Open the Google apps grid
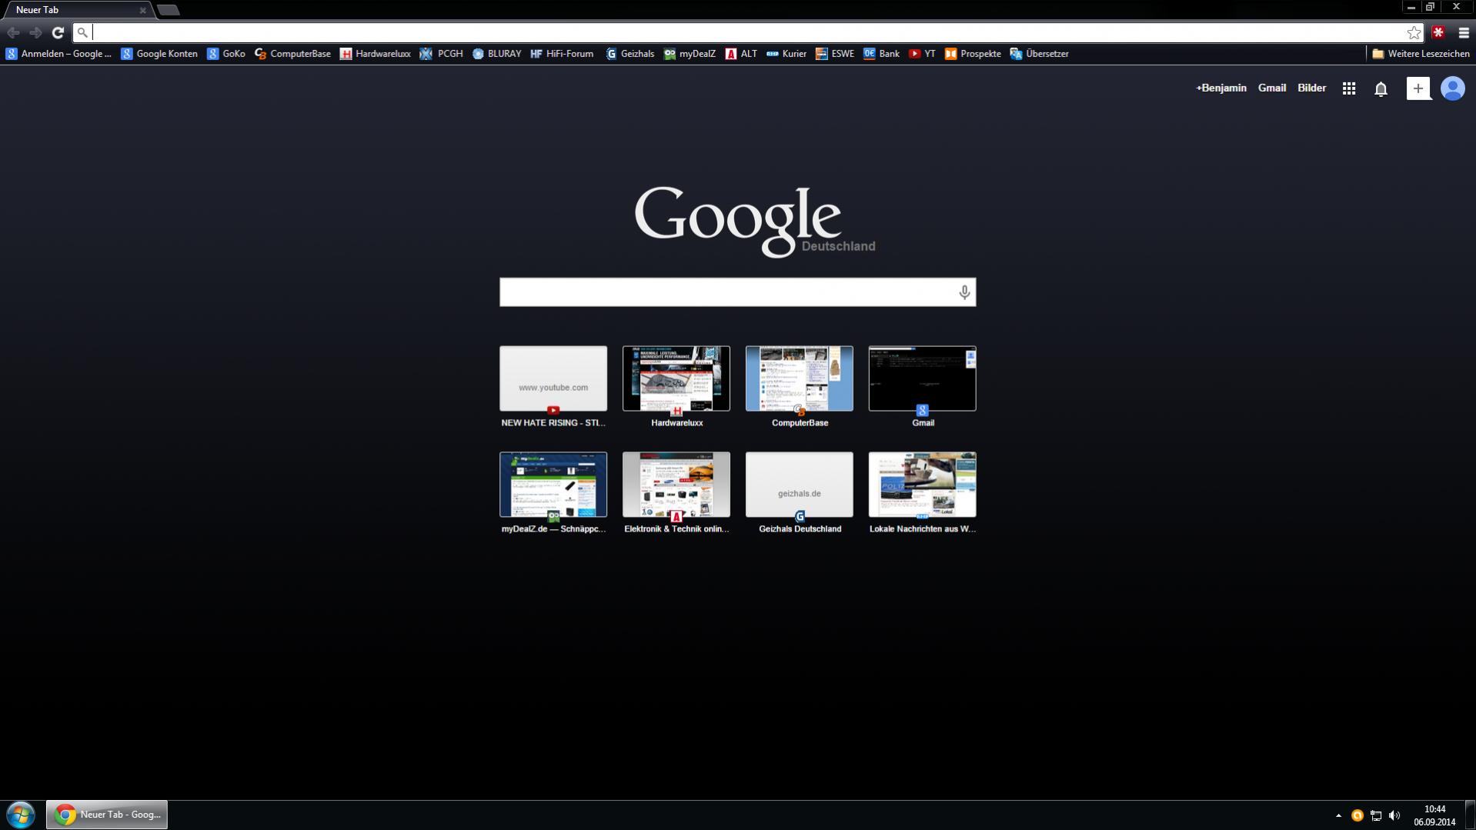The width and height of the screenshot is (1476, 830). point(1349,88)
